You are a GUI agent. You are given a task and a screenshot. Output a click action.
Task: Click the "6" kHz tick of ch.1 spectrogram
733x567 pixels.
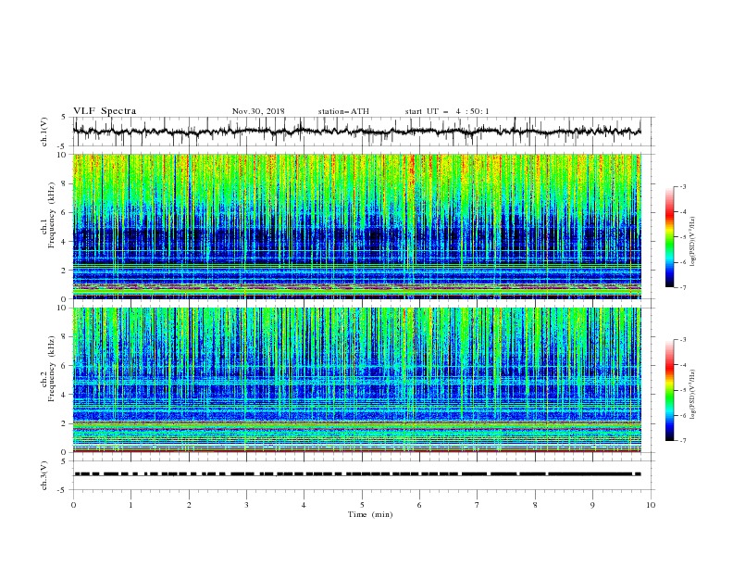point(65,212)
